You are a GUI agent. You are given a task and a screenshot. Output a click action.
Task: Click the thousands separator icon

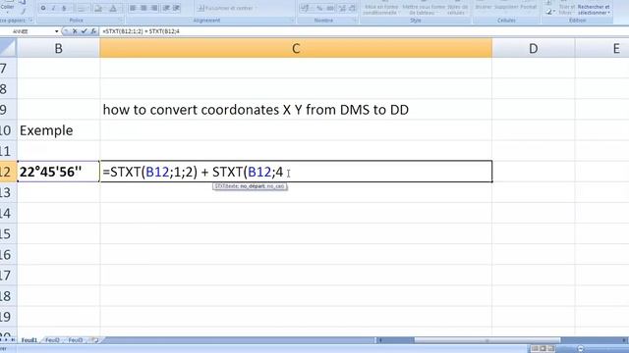(330, 8)
